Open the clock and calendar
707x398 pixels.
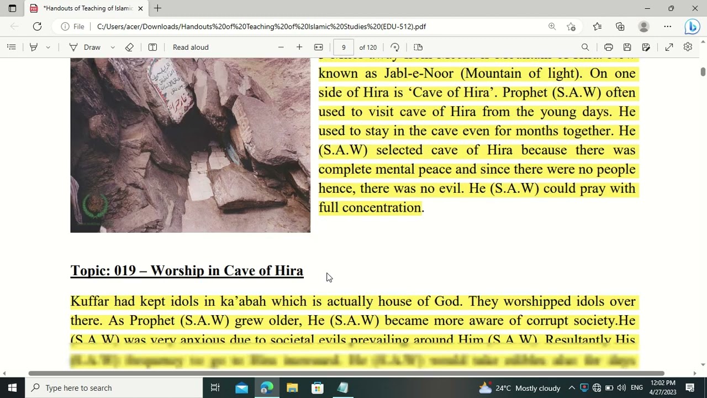click(663, 387)
